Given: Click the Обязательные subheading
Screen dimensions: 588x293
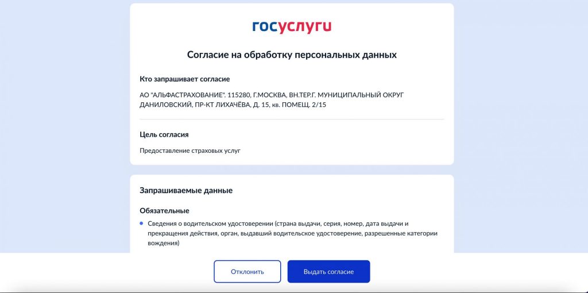Looking at the screenshot, I should 164,210.
